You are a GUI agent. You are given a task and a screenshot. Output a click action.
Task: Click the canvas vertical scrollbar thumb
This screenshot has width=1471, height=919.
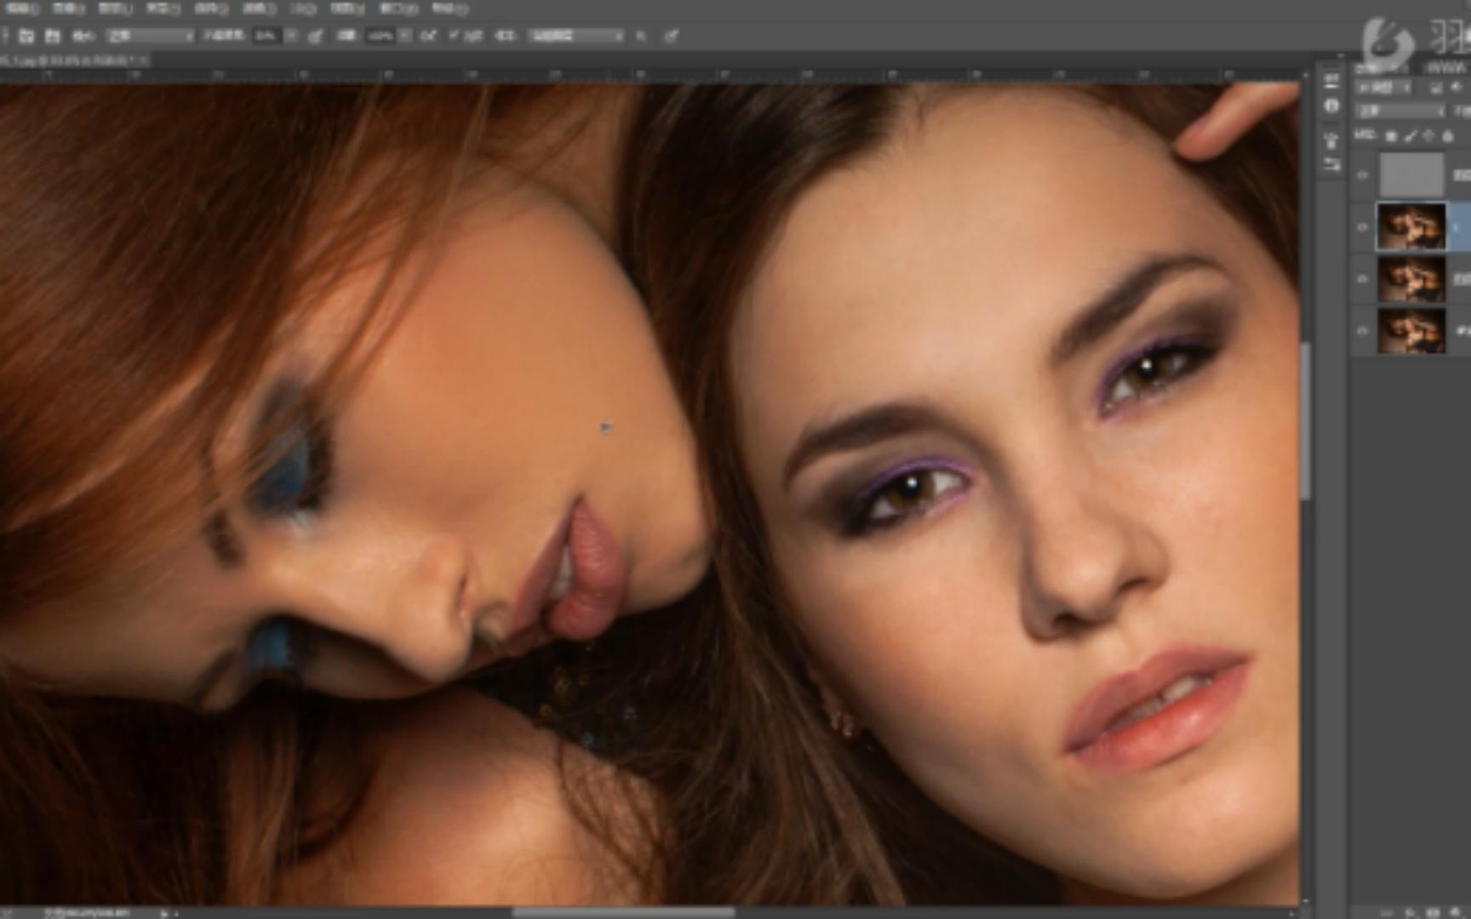(1307, 421)
